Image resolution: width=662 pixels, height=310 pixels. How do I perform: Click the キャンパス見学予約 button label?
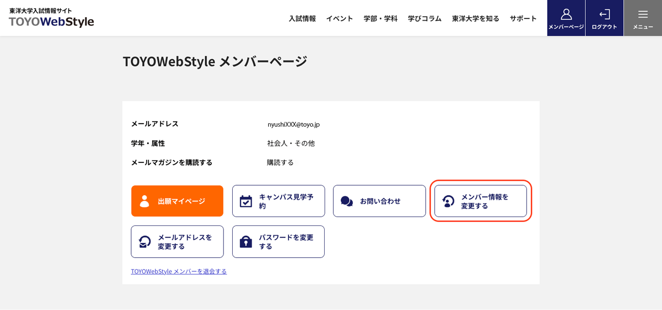pos(287,201)
